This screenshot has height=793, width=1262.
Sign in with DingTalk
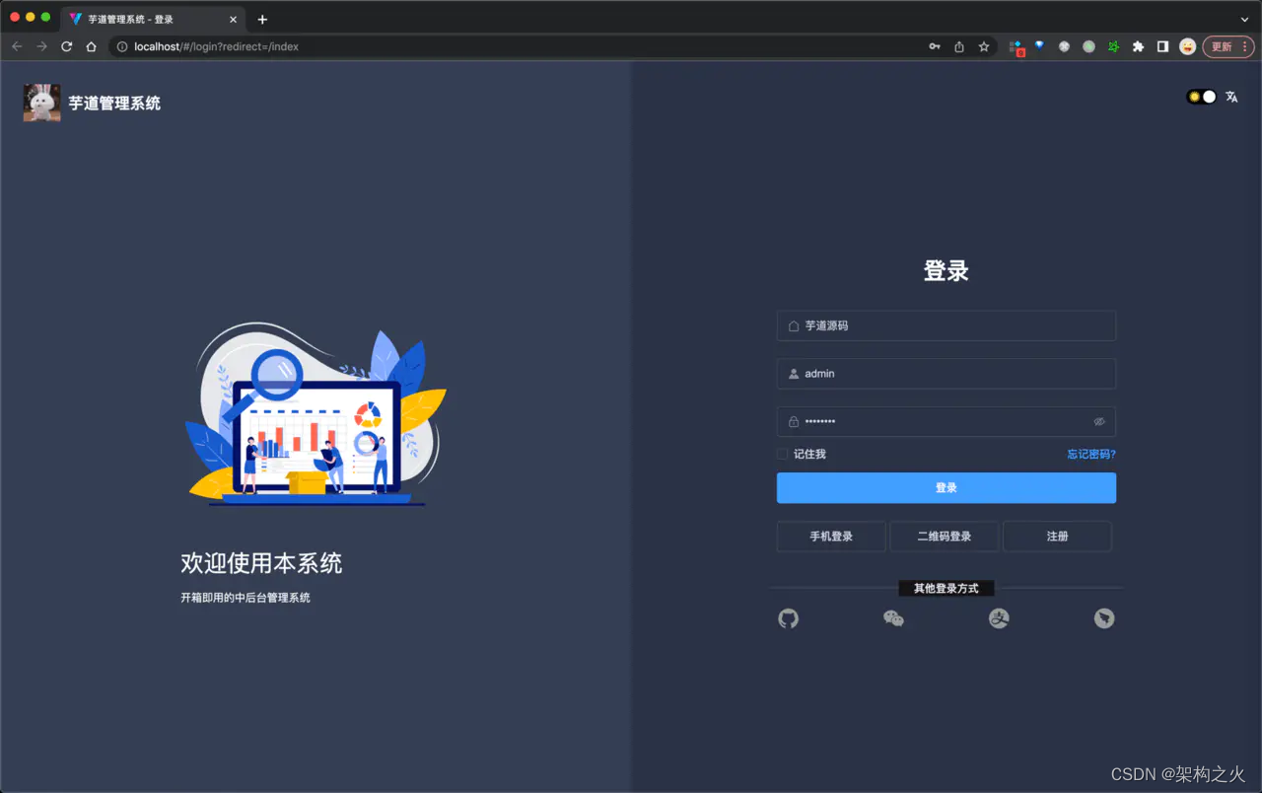1103,618
